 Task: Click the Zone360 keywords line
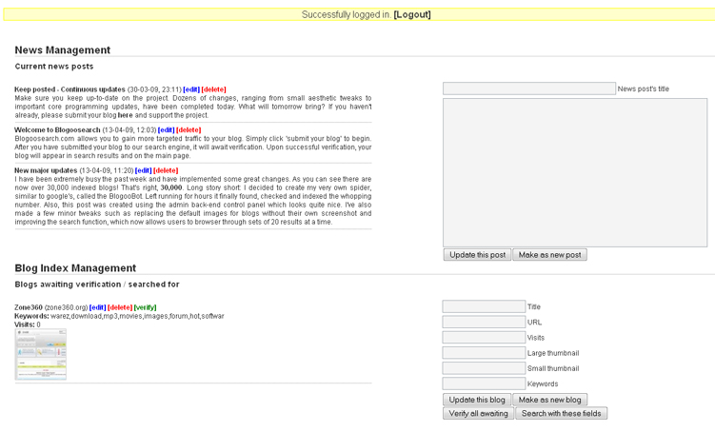point(119,316)
